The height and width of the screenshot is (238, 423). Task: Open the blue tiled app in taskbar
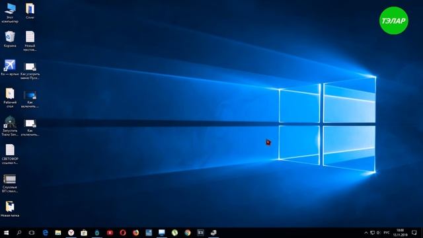point(149,233)
